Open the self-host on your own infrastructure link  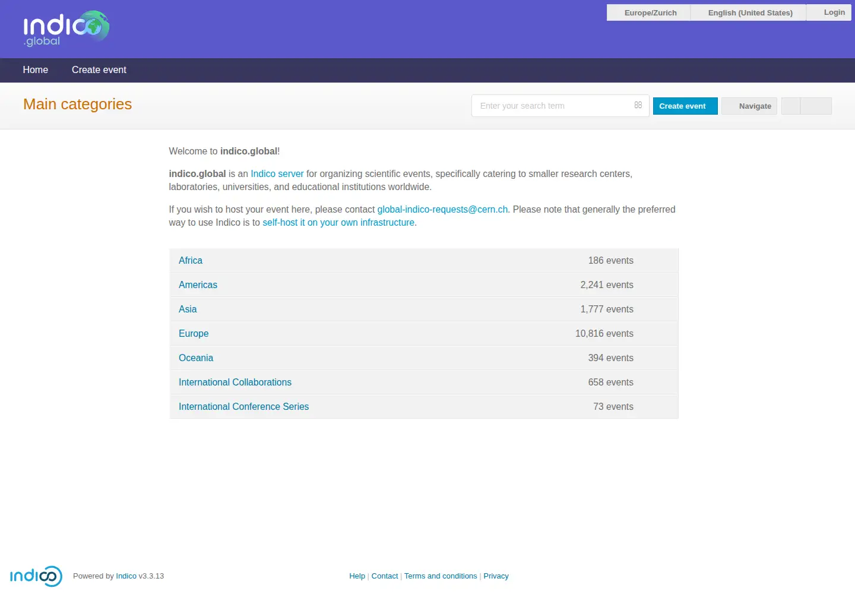(338, 223)
